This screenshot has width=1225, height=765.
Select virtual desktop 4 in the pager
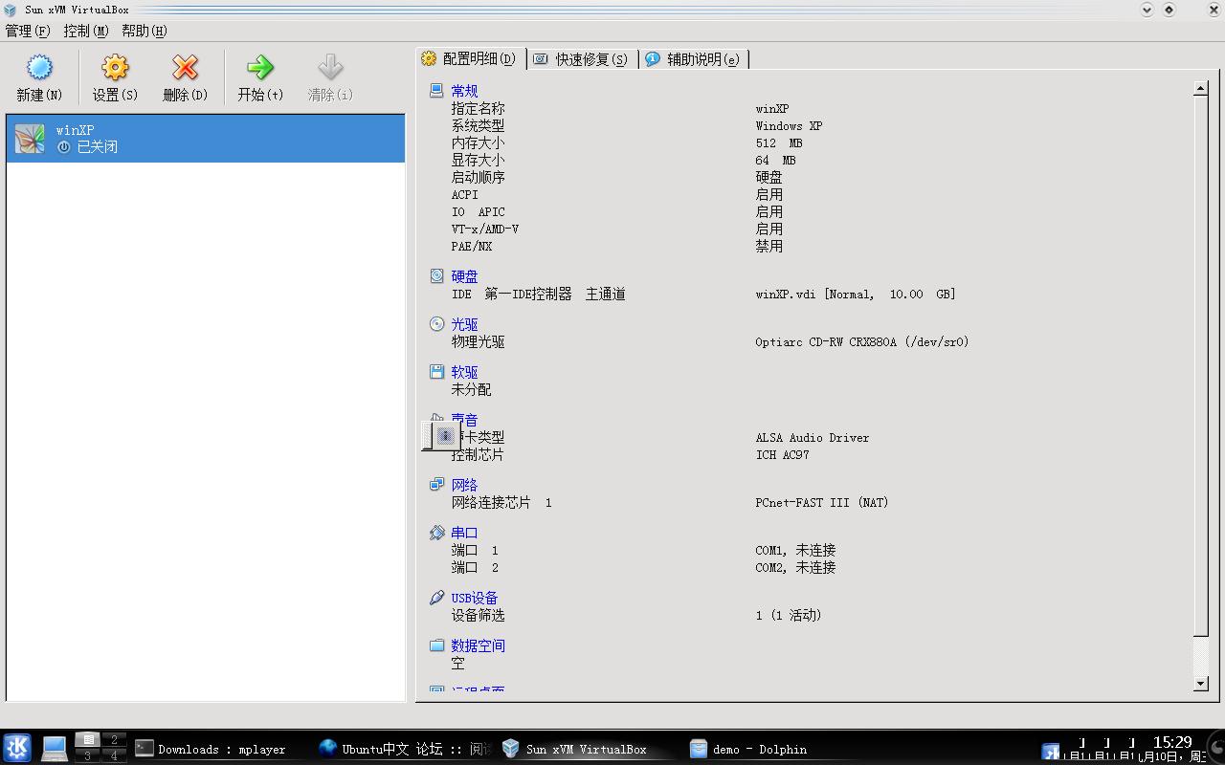[x=115, y=755]
